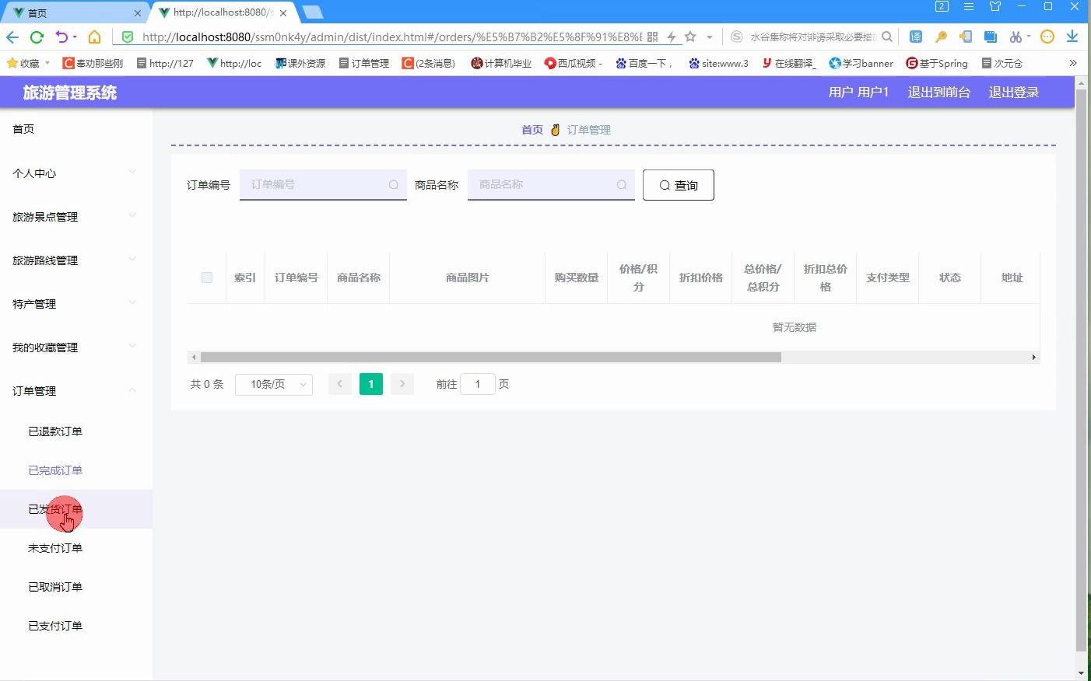This screenshot has width=1091, height=681.
Task: Open a new browser tab
Action: tap(312, 12)
